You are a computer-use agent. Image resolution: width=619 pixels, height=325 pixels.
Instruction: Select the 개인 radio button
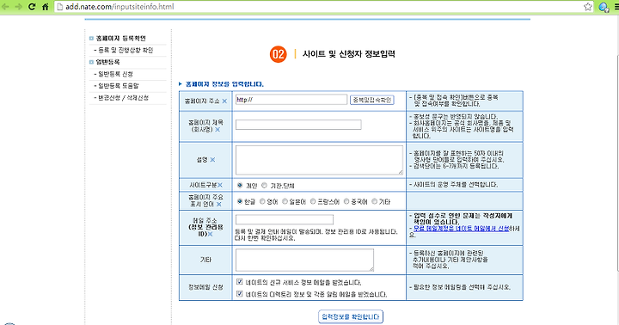pyautogui.click(x=240, y=185)
